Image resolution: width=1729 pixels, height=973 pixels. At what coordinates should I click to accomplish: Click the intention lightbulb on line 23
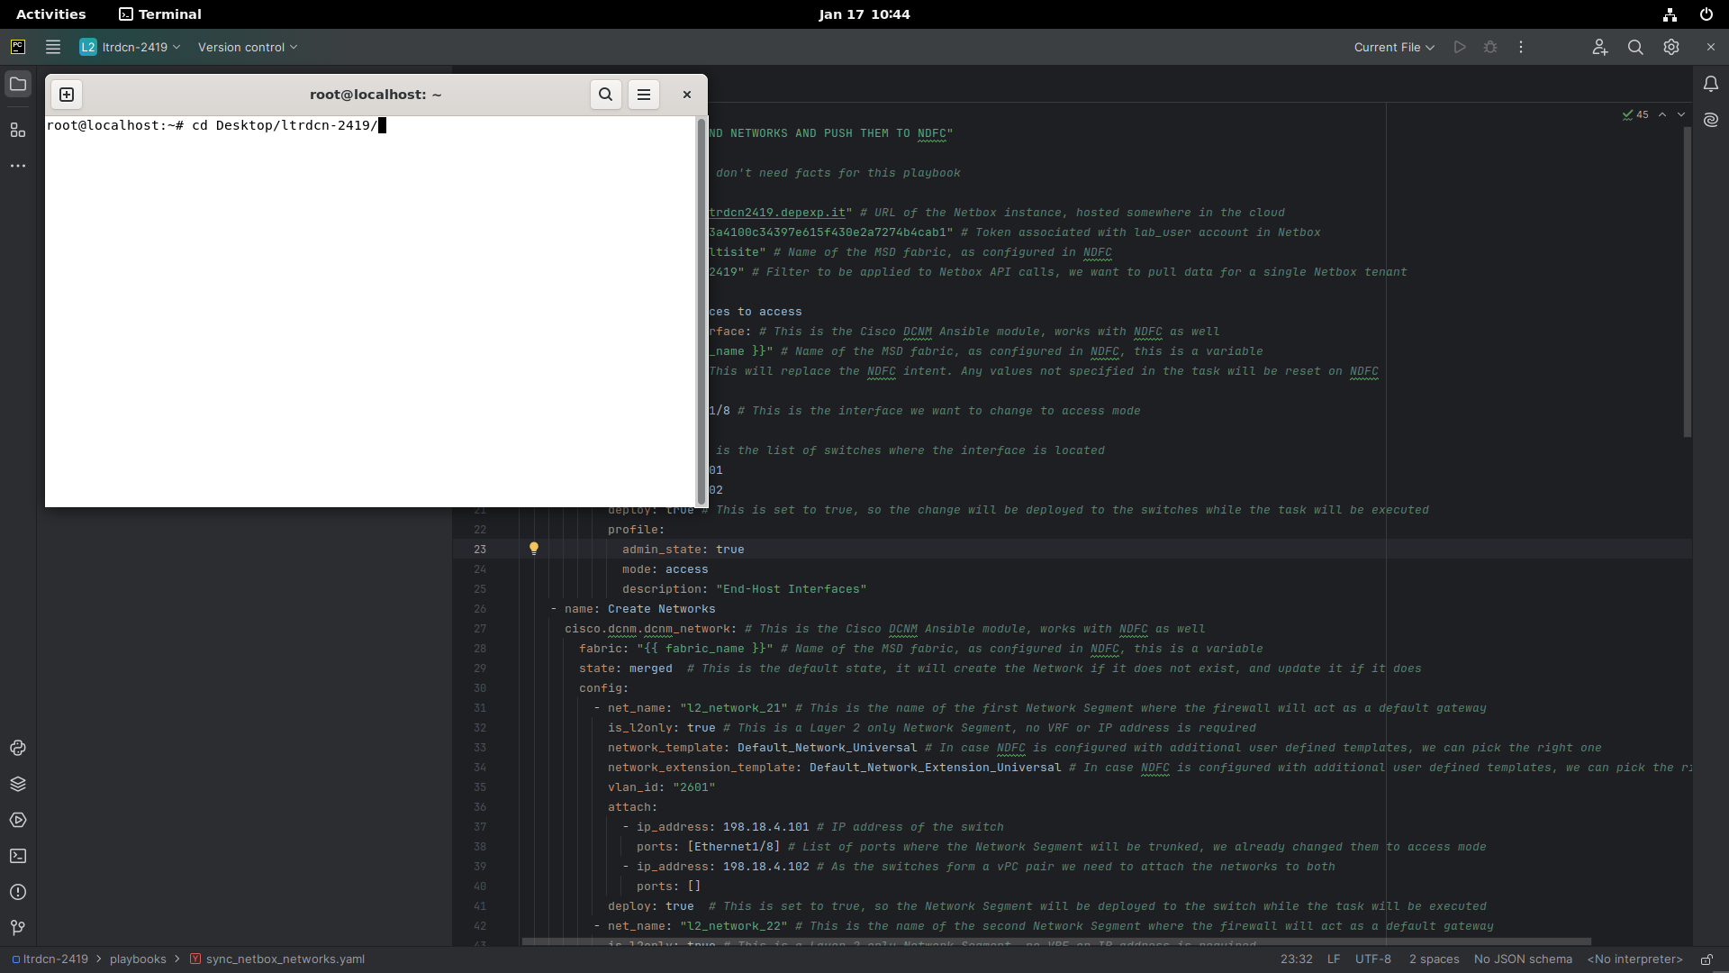click(534, 548)
